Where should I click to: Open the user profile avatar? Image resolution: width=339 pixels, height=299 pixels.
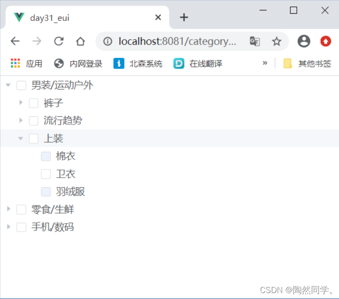click(304, 41)
